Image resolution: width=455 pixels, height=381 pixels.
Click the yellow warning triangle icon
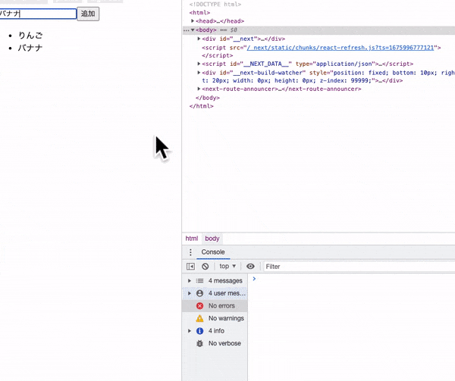(x=199, y=318)
